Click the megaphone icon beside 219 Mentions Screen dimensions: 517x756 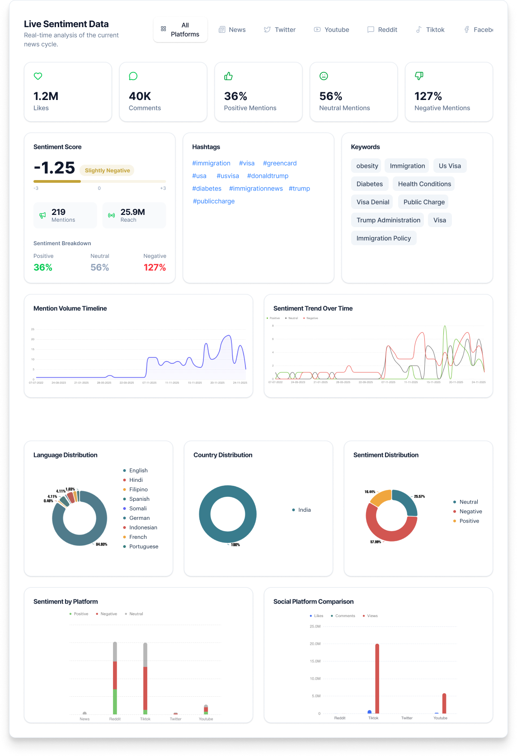pos(42,215)
